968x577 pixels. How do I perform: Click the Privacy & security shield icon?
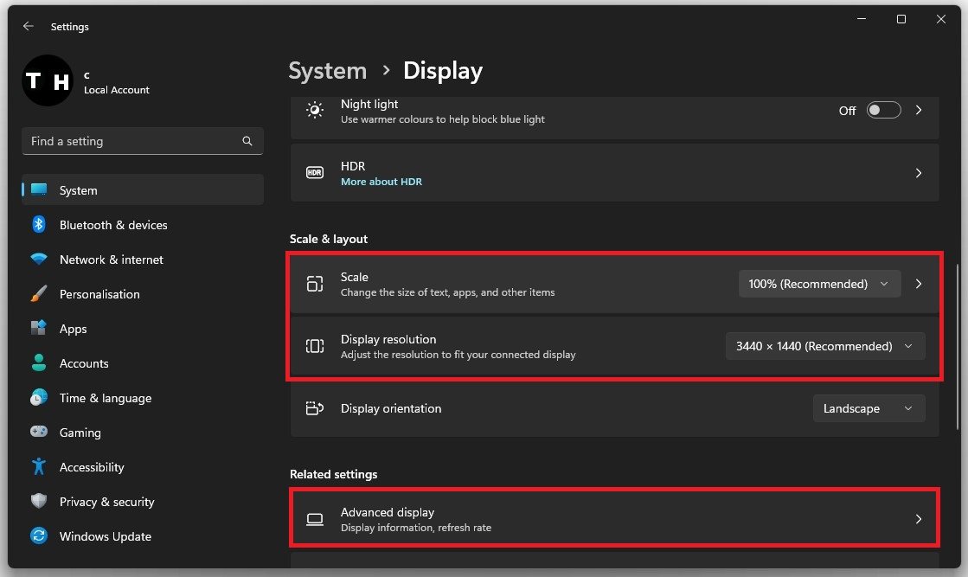point(39,502)
